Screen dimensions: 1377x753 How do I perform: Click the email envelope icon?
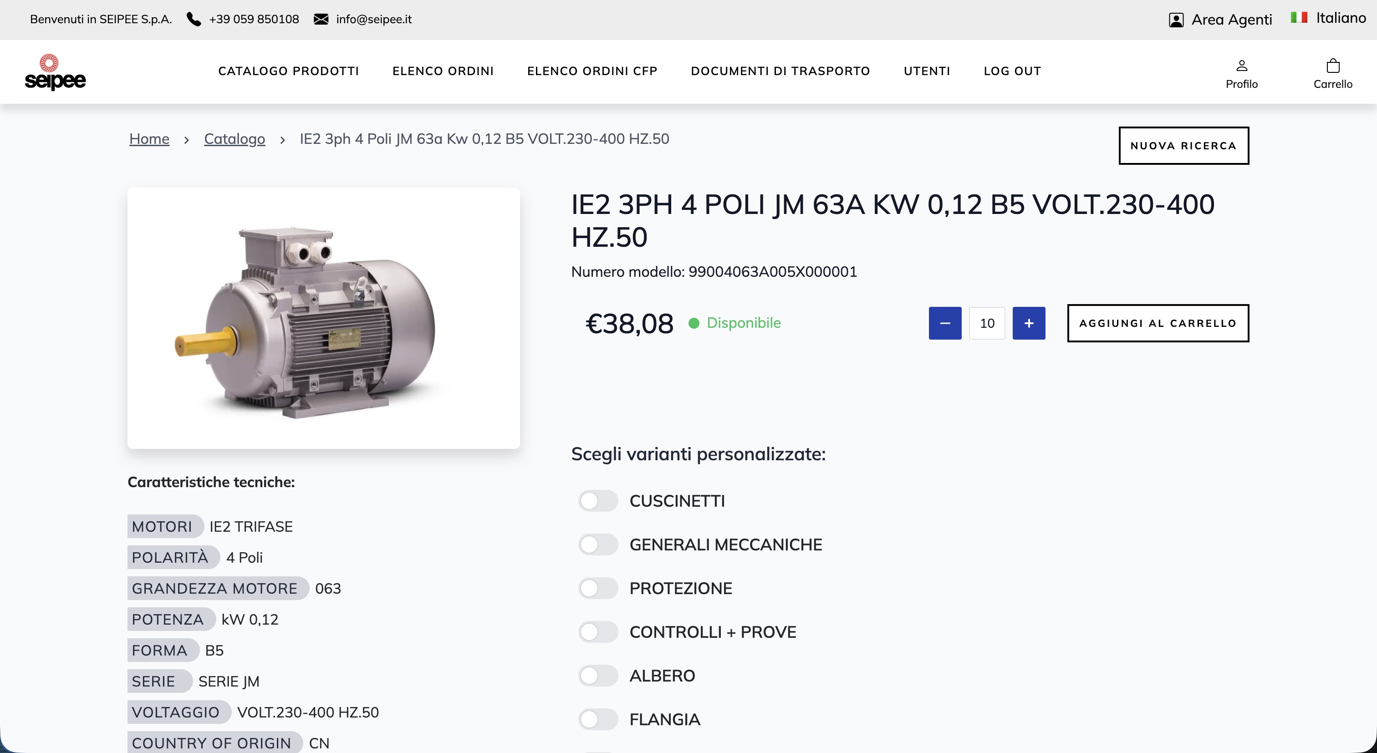point(321,19)
